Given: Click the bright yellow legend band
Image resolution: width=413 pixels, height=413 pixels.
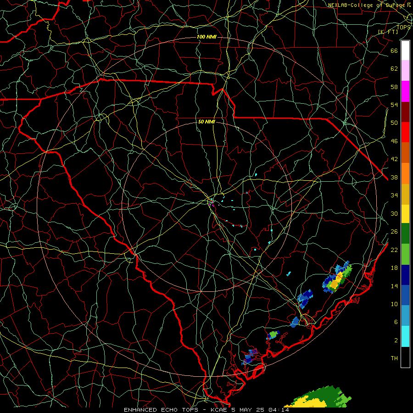Looking at the screenshot, I should pyautogui.click(x=405, y=214).
